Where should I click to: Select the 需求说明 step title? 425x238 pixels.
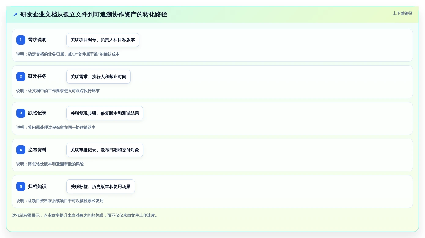[37, 40]
